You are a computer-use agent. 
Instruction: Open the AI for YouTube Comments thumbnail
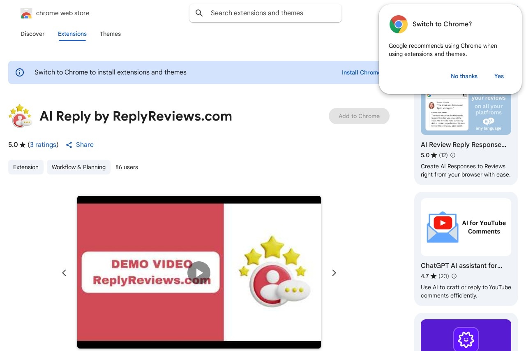tap(466, 227)
